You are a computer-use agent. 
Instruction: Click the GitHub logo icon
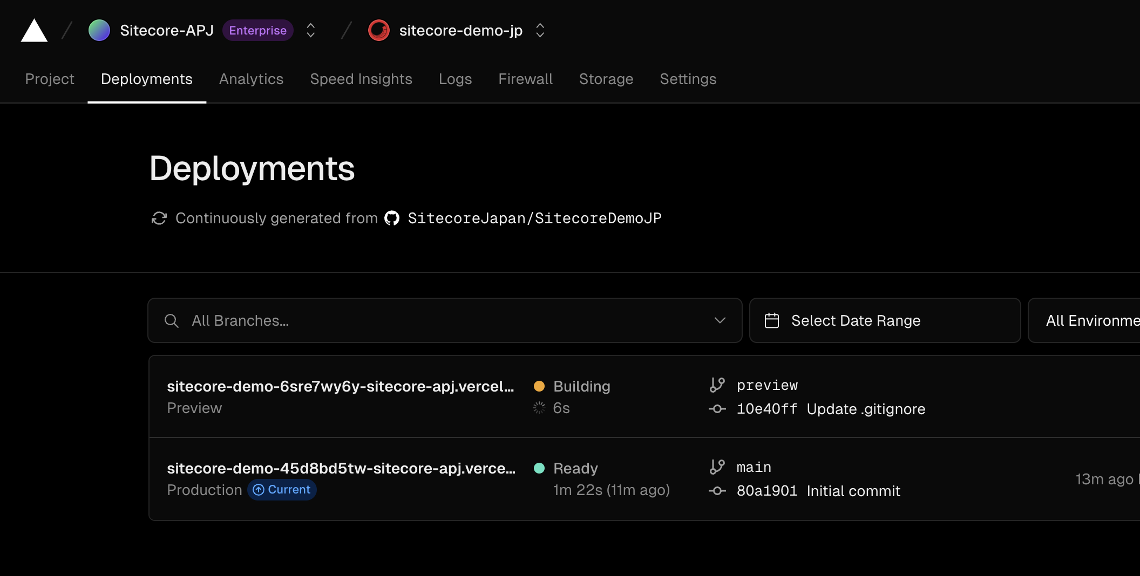tap(392, 218)
